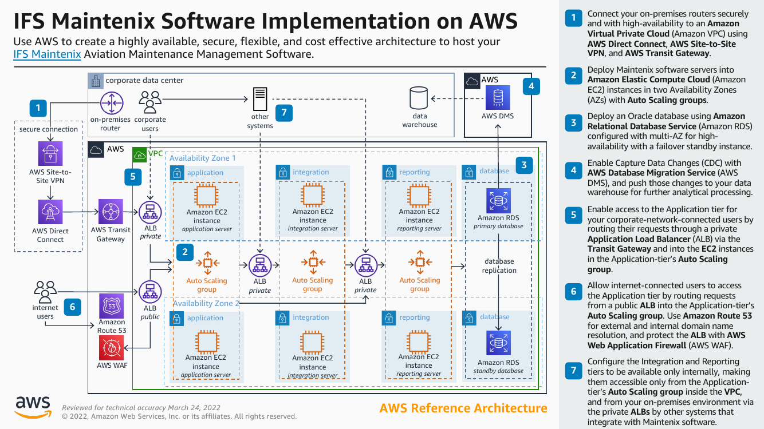Select the internet users icon
The height and width of the screenshot is (429, 764).
45,292
